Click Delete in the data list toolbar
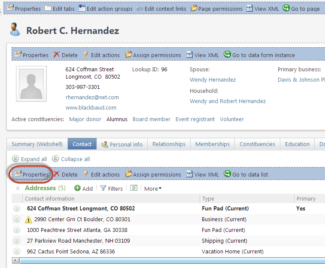Viewport: 325px width, 268px height. pos(66,174)
